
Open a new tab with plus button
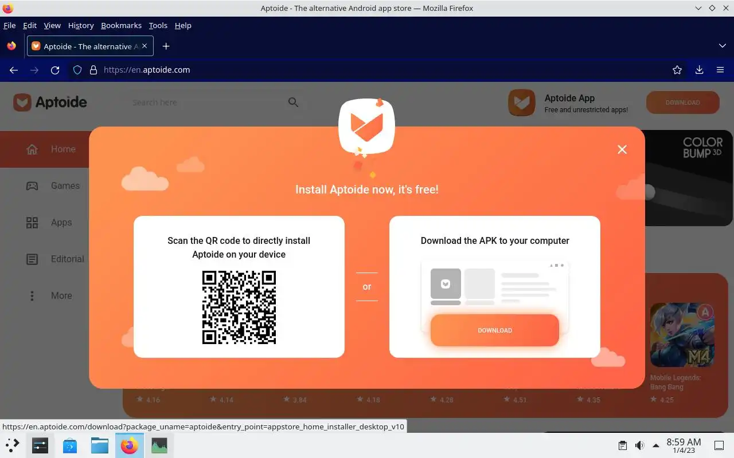tap(166, 46)
